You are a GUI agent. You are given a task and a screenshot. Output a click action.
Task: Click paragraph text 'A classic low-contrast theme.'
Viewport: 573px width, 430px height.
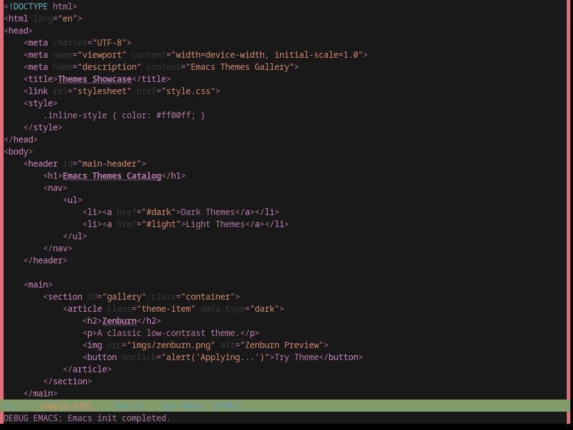(168, 333)
